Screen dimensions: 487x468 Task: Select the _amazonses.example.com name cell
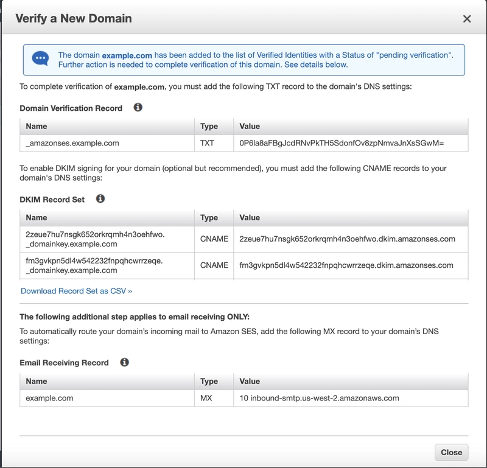pyautogui.click(x=107, y=143)
